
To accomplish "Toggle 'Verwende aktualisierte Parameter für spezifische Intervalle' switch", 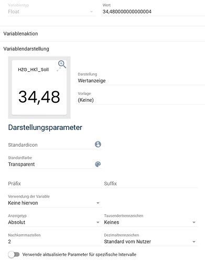I will click(x=14, y=255).
